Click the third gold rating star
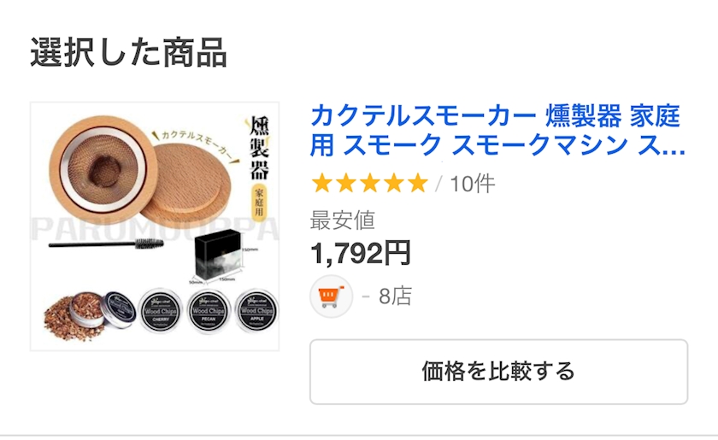The height and width of the screenshot is (440, 718). click(369, 184)
